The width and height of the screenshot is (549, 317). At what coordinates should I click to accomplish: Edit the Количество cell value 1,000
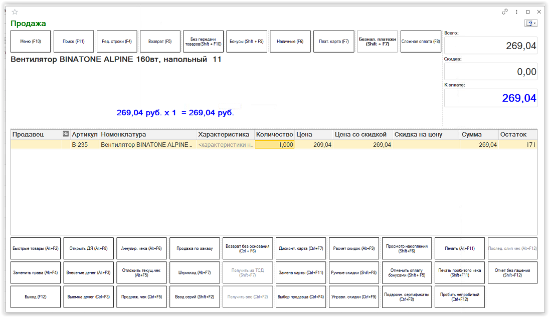point(274,145)
